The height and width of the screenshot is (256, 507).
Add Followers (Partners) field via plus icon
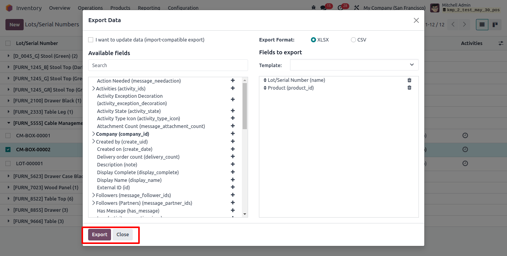(x=233, y=203)
